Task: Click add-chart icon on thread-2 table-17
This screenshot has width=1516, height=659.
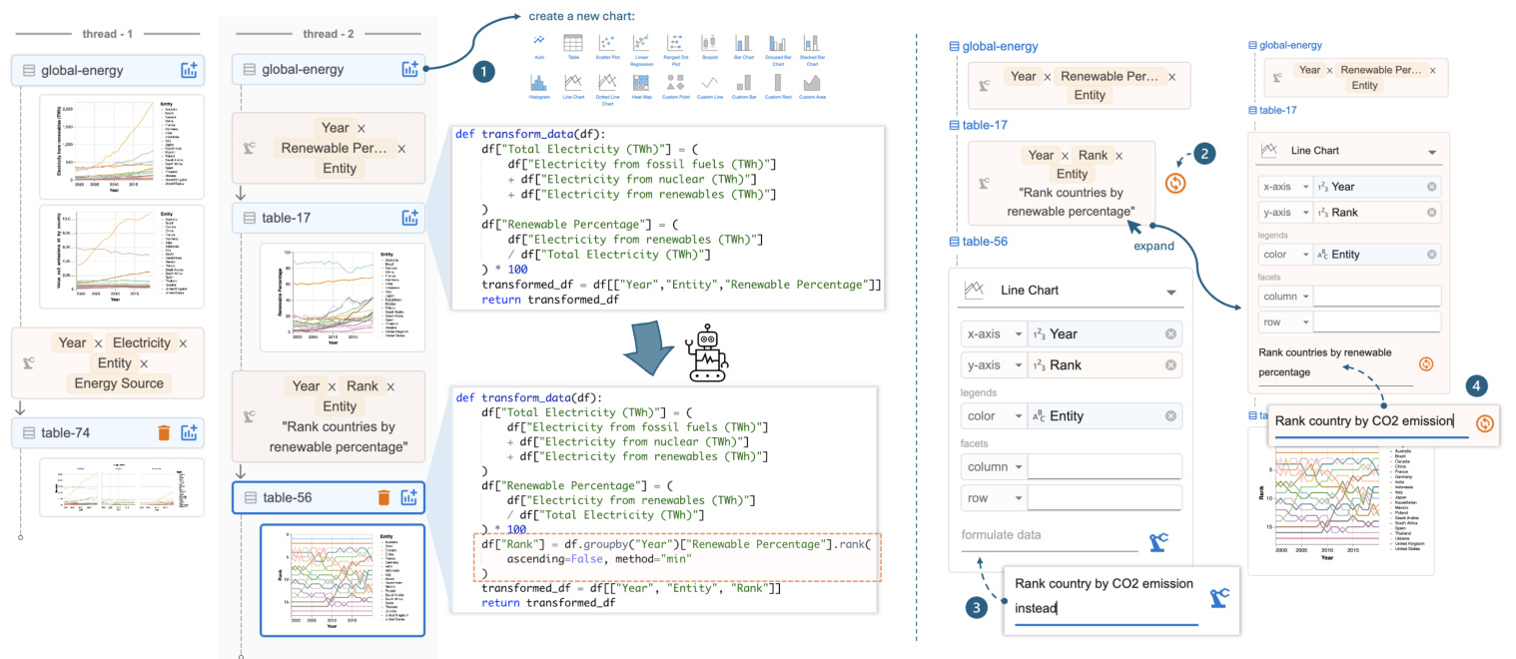Action: (x=408, y=218)
